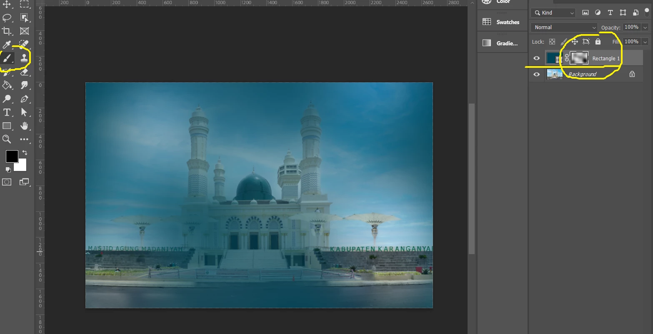Select the Move tool
The image size is (653, 334).
click(7, 5)
